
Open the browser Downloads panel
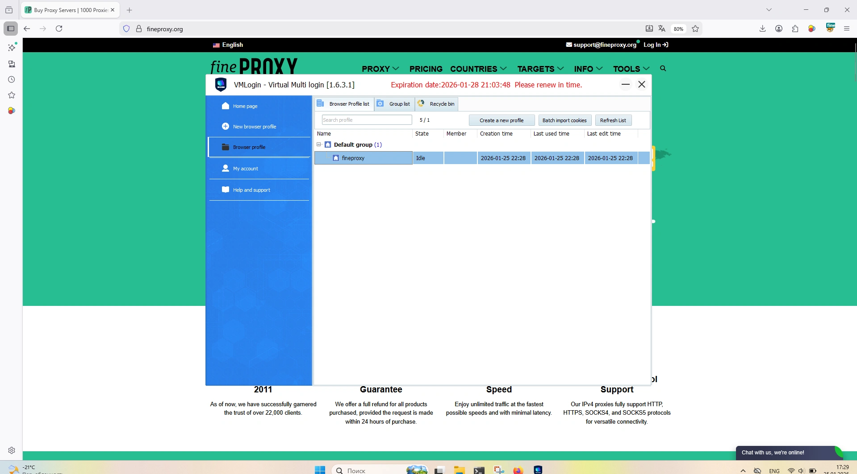tap(763, 29)
